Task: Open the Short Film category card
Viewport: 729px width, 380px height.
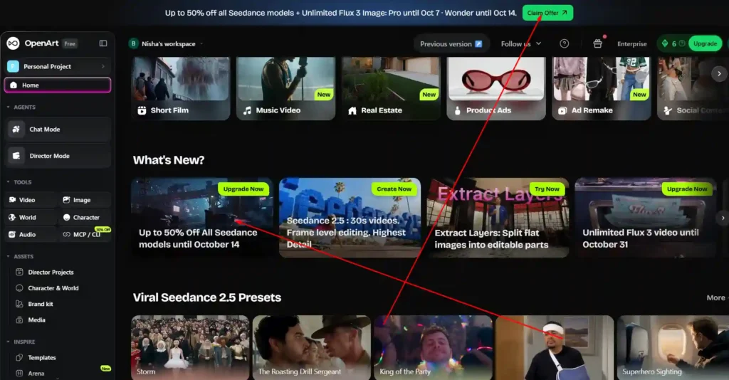Action: point(181,88)
